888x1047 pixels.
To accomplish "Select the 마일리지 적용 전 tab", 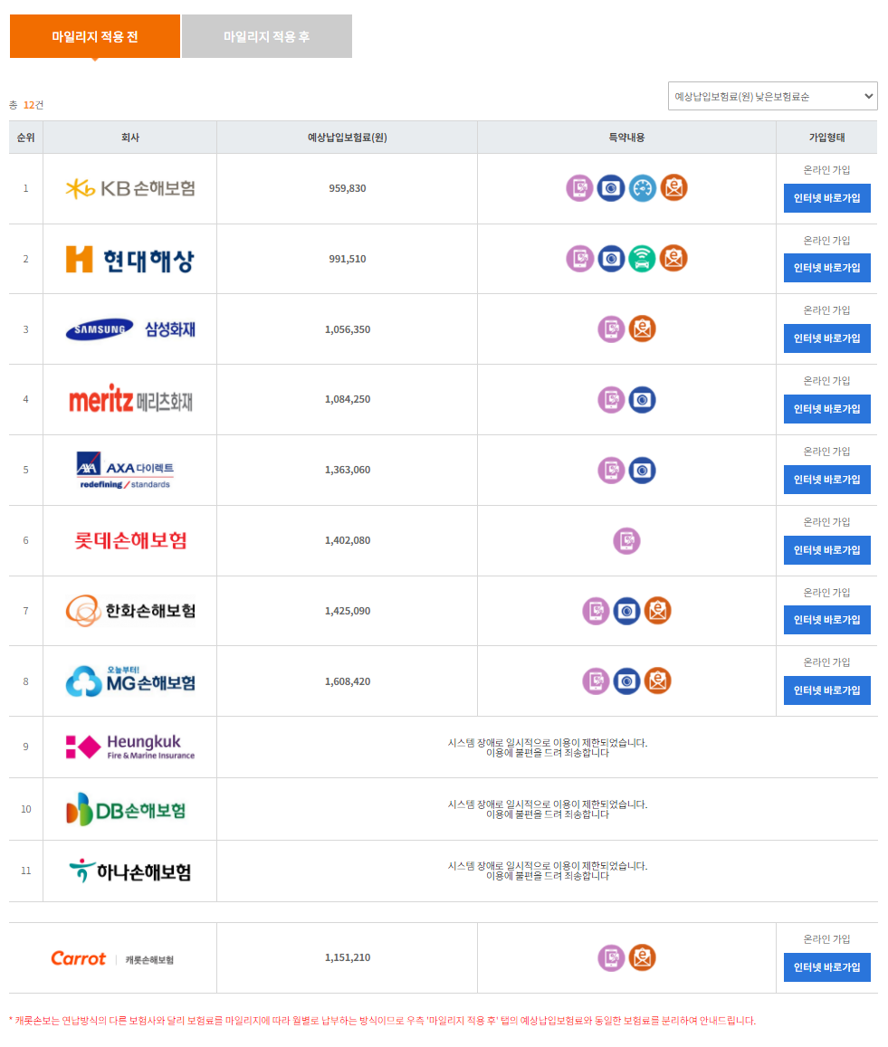I will point(95,36).
